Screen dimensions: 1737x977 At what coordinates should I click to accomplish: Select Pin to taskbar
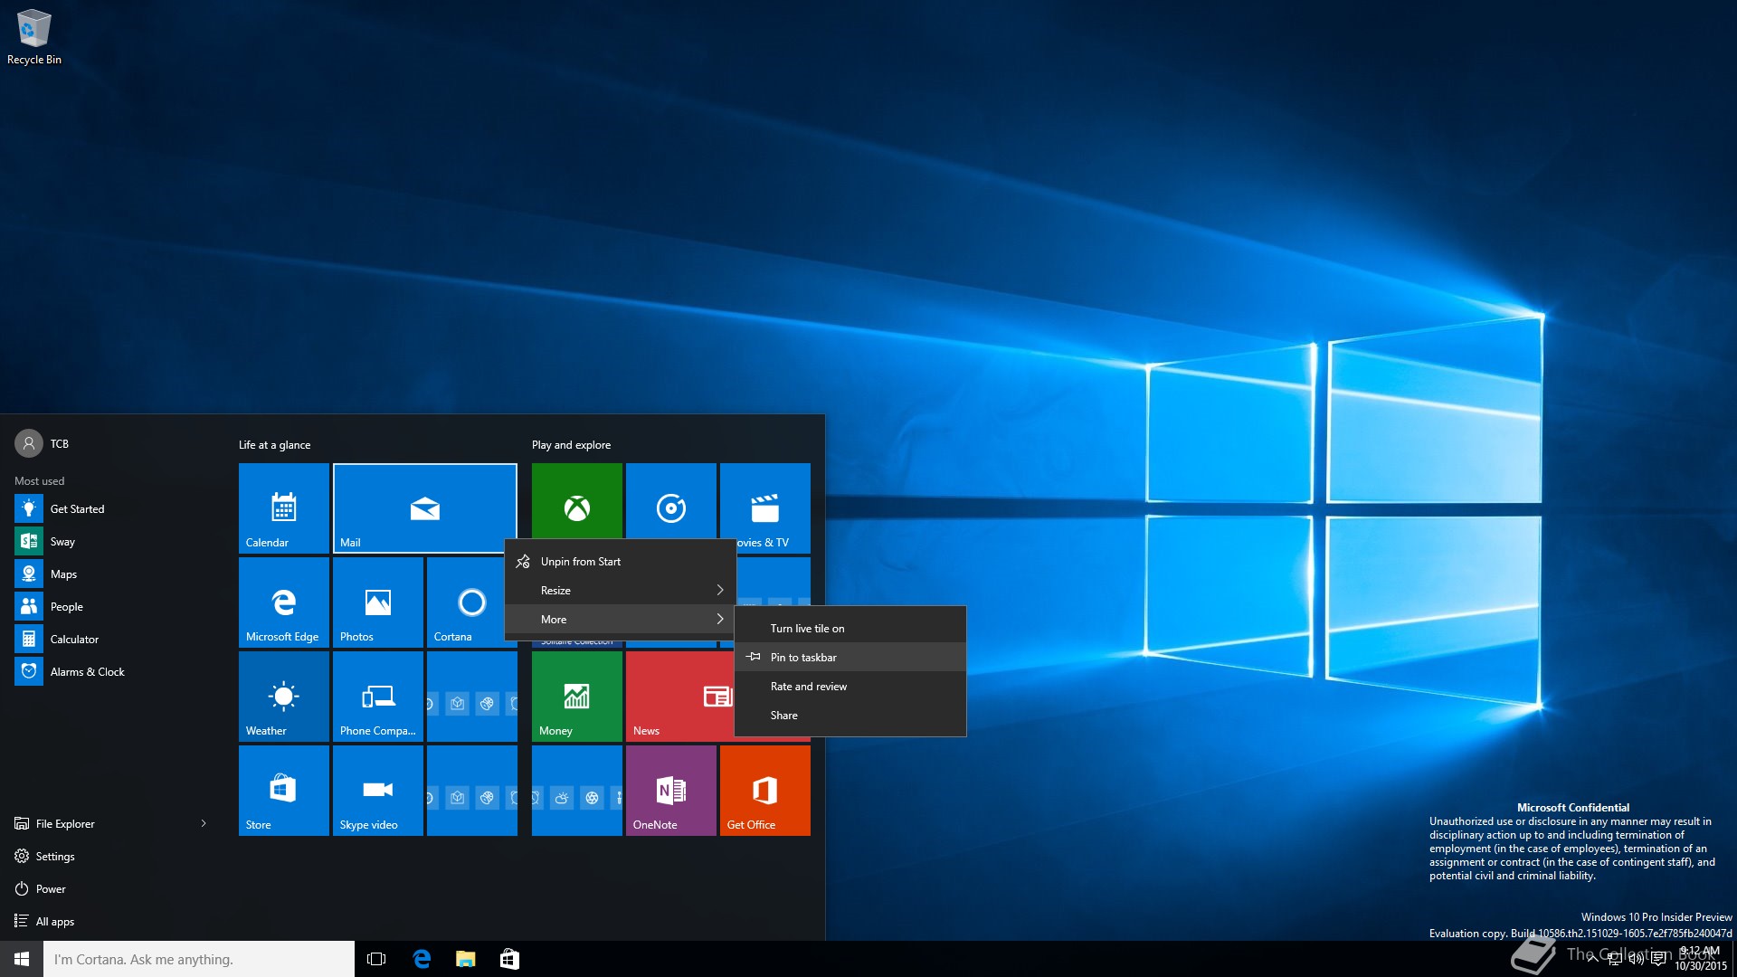pos(850,658)
